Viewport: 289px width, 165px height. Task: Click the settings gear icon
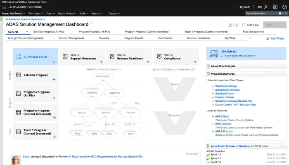pyautogui.click(x=275, y=7)
